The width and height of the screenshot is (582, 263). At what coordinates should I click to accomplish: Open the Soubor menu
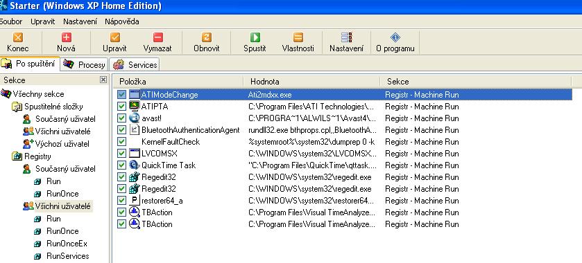pyautogui.click(x=11, y=21)
